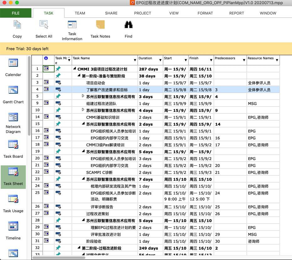Image resolution: width=292 pixels, height=260 pixels.
Task: Open the FILE tab
Action: coord(16,13)
